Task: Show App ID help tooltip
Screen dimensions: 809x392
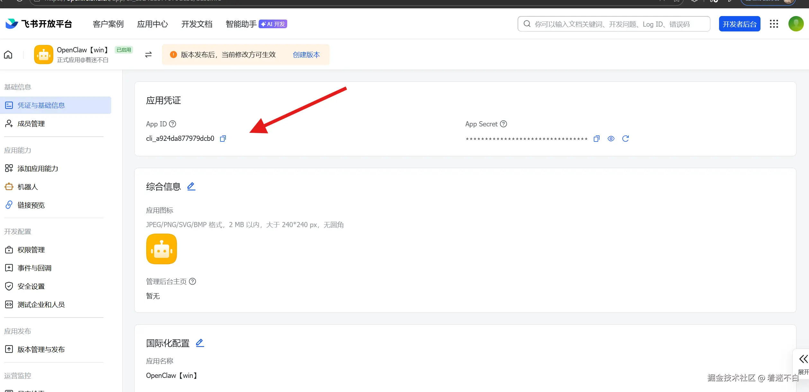Action: coord(173,124)
